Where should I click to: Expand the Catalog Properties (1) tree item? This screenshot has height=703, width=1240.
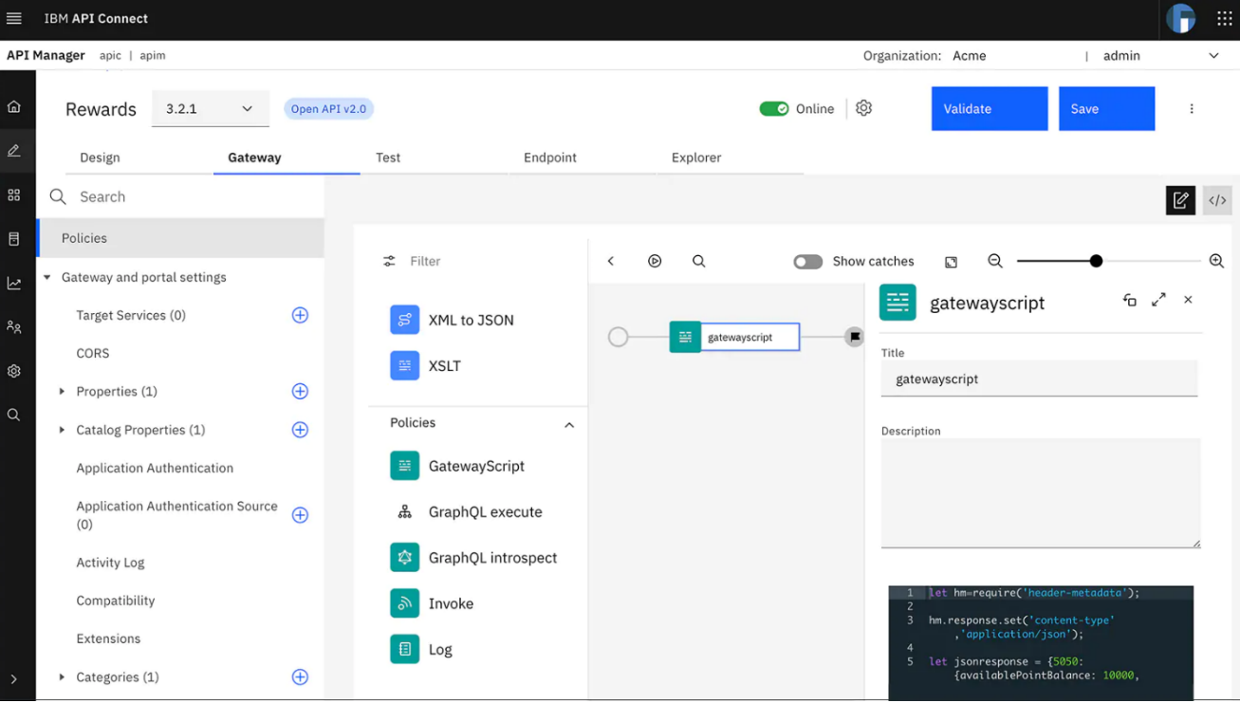[x=62, y=430]
